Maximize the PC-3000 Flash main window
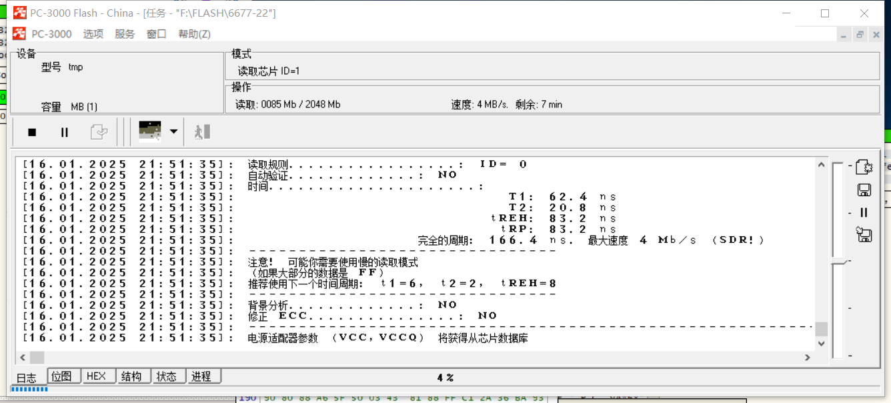Image resolution: width=891 pixels, height=403 pixels. (825, 13)
